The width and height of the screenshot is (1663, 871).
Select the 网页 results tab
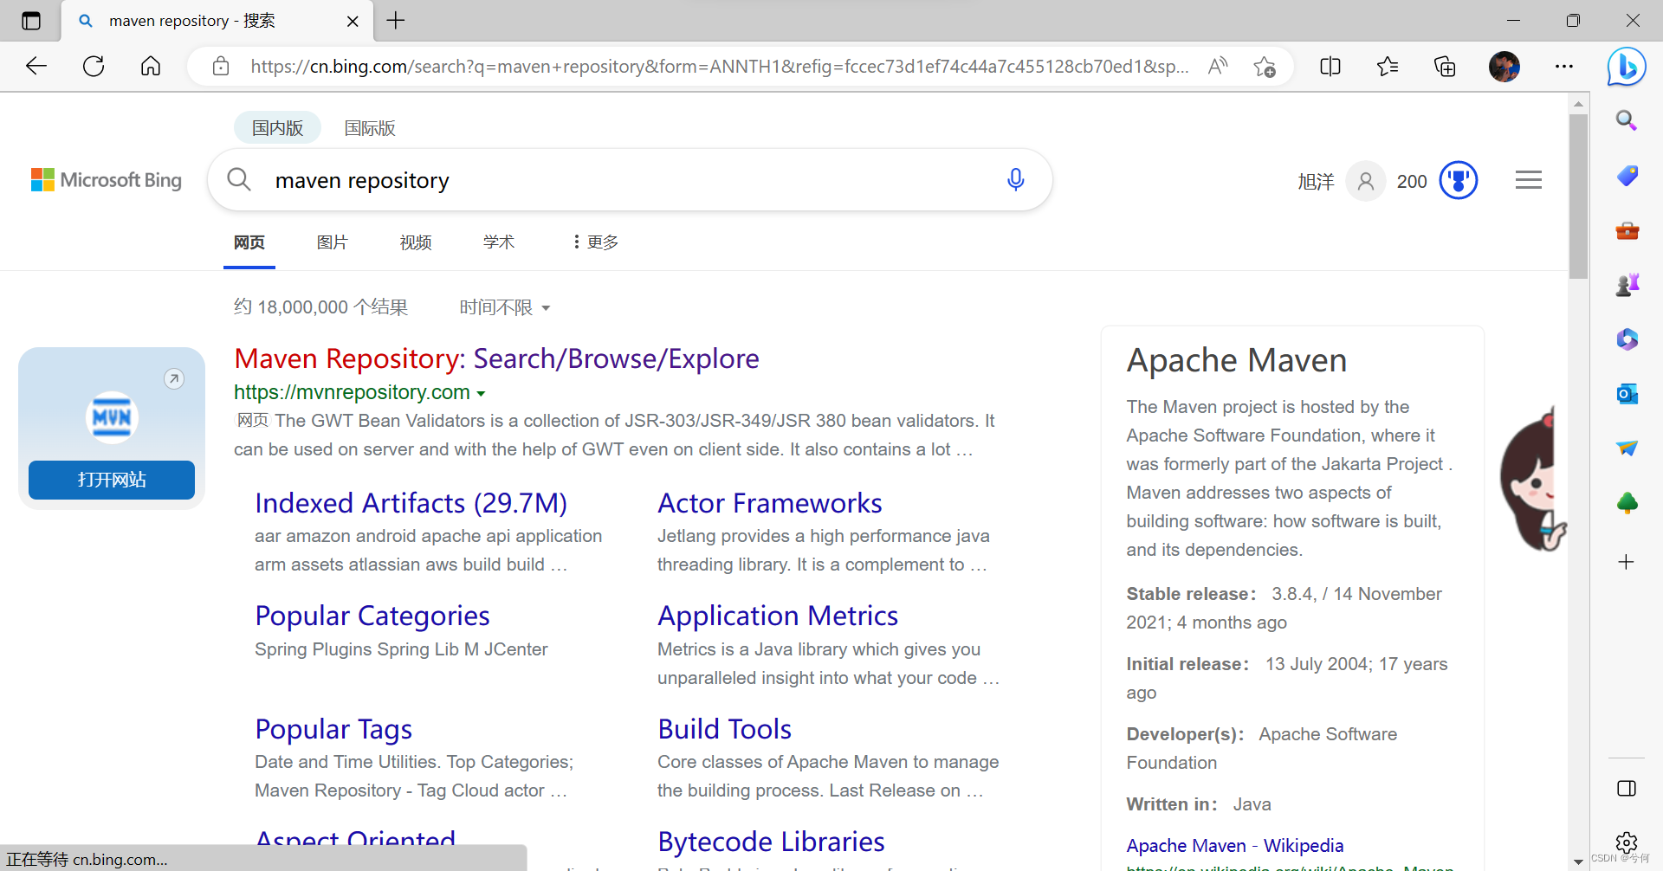coord(249,242)
